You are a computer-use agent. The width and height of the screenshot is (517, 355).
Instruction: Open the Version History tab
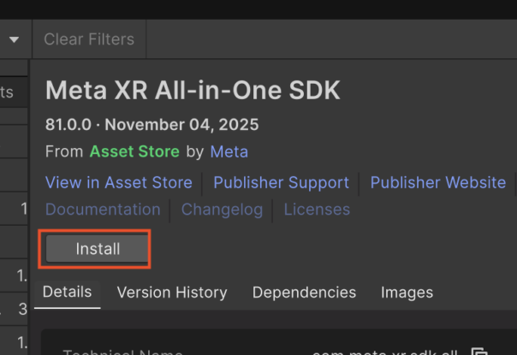[x=172, y=293]
